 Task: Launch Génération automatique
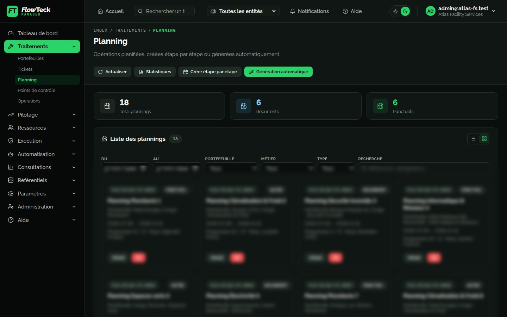click(278, 72)
